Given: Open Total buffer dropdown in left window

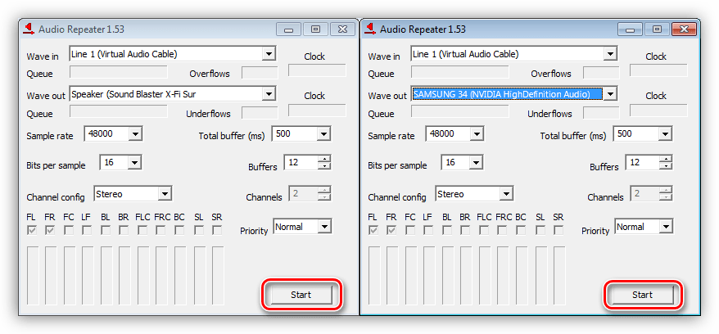Looking at the screenshot, I should tap(323, 133).
